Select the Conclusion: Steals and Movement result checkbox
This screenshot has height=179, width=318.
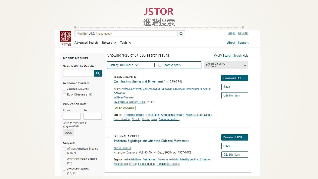(x=109, y=77)
